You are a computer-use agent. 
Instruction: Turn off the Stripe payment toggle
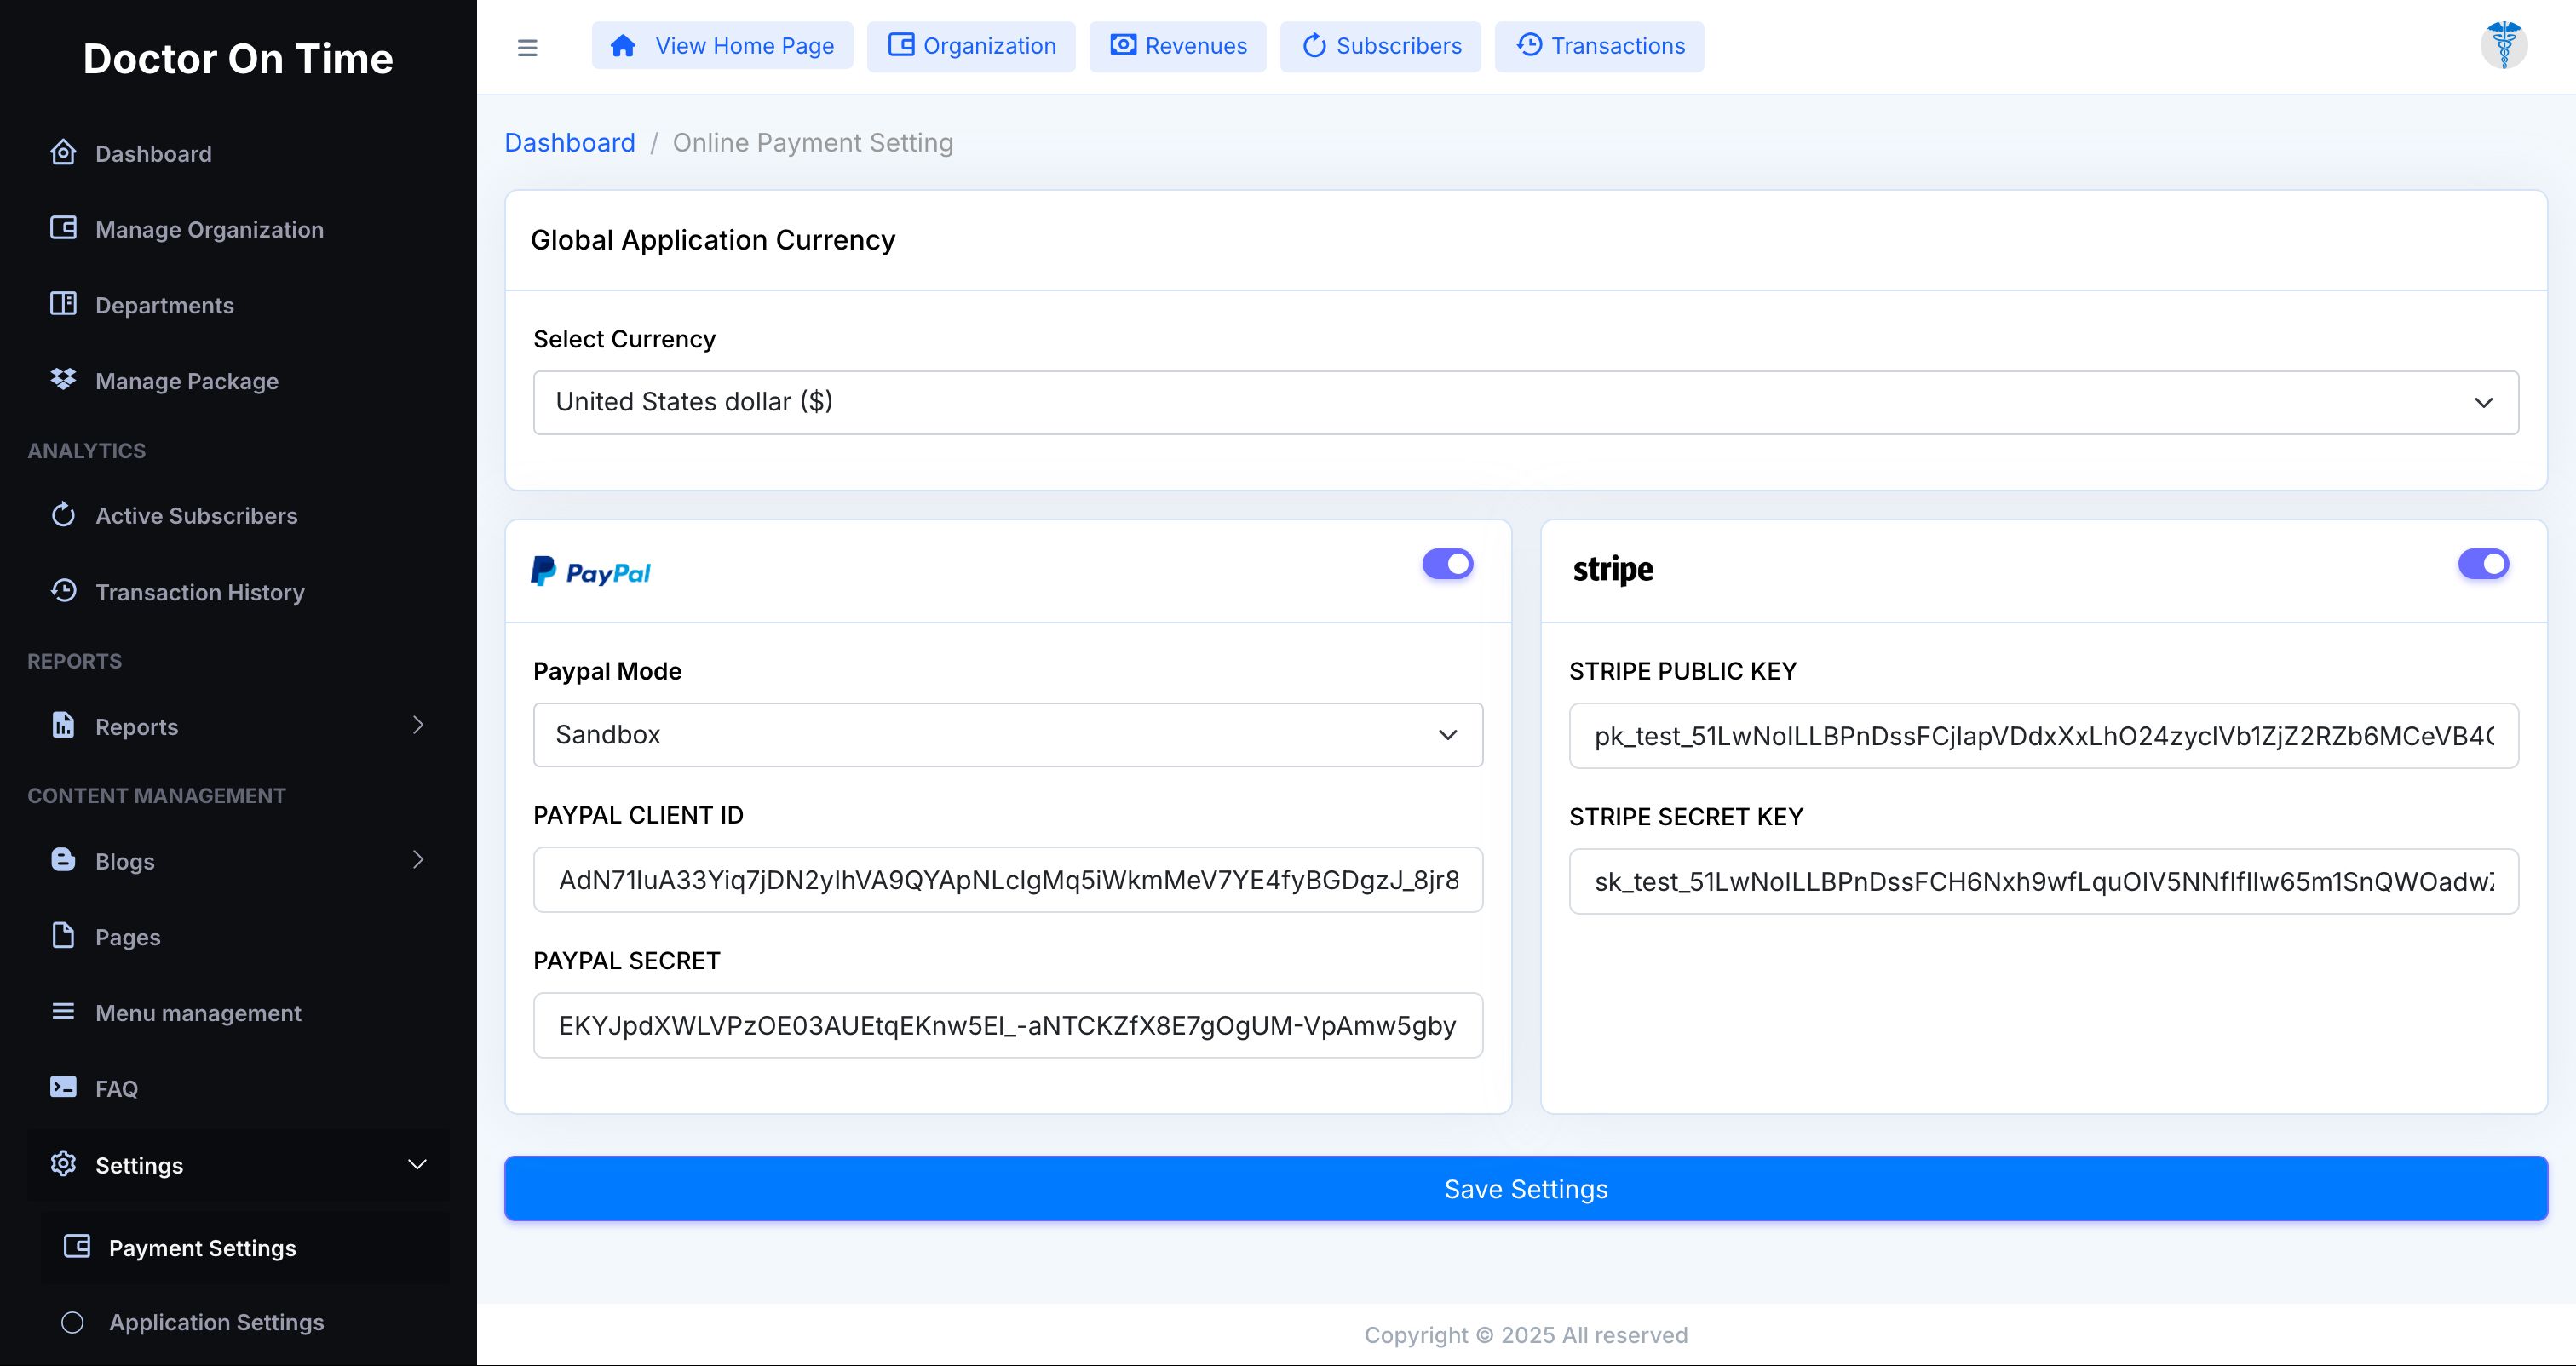pyautogui.click(x=2483, y=564)
